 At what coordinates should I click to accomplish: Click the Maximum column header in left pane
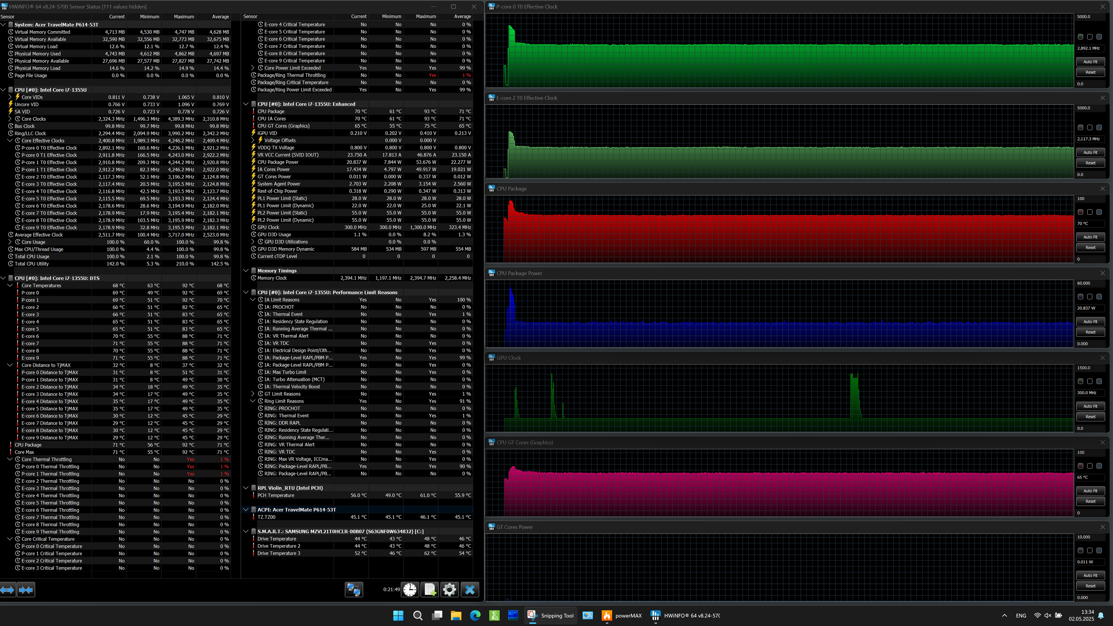coord(184,16)
